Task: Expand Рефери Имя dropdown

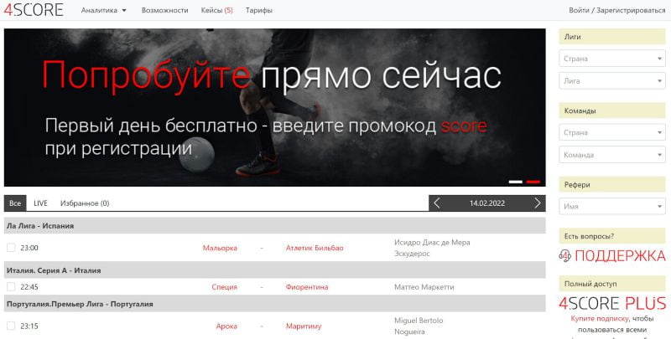Action: pyautogui.click(x=612, y=206)
